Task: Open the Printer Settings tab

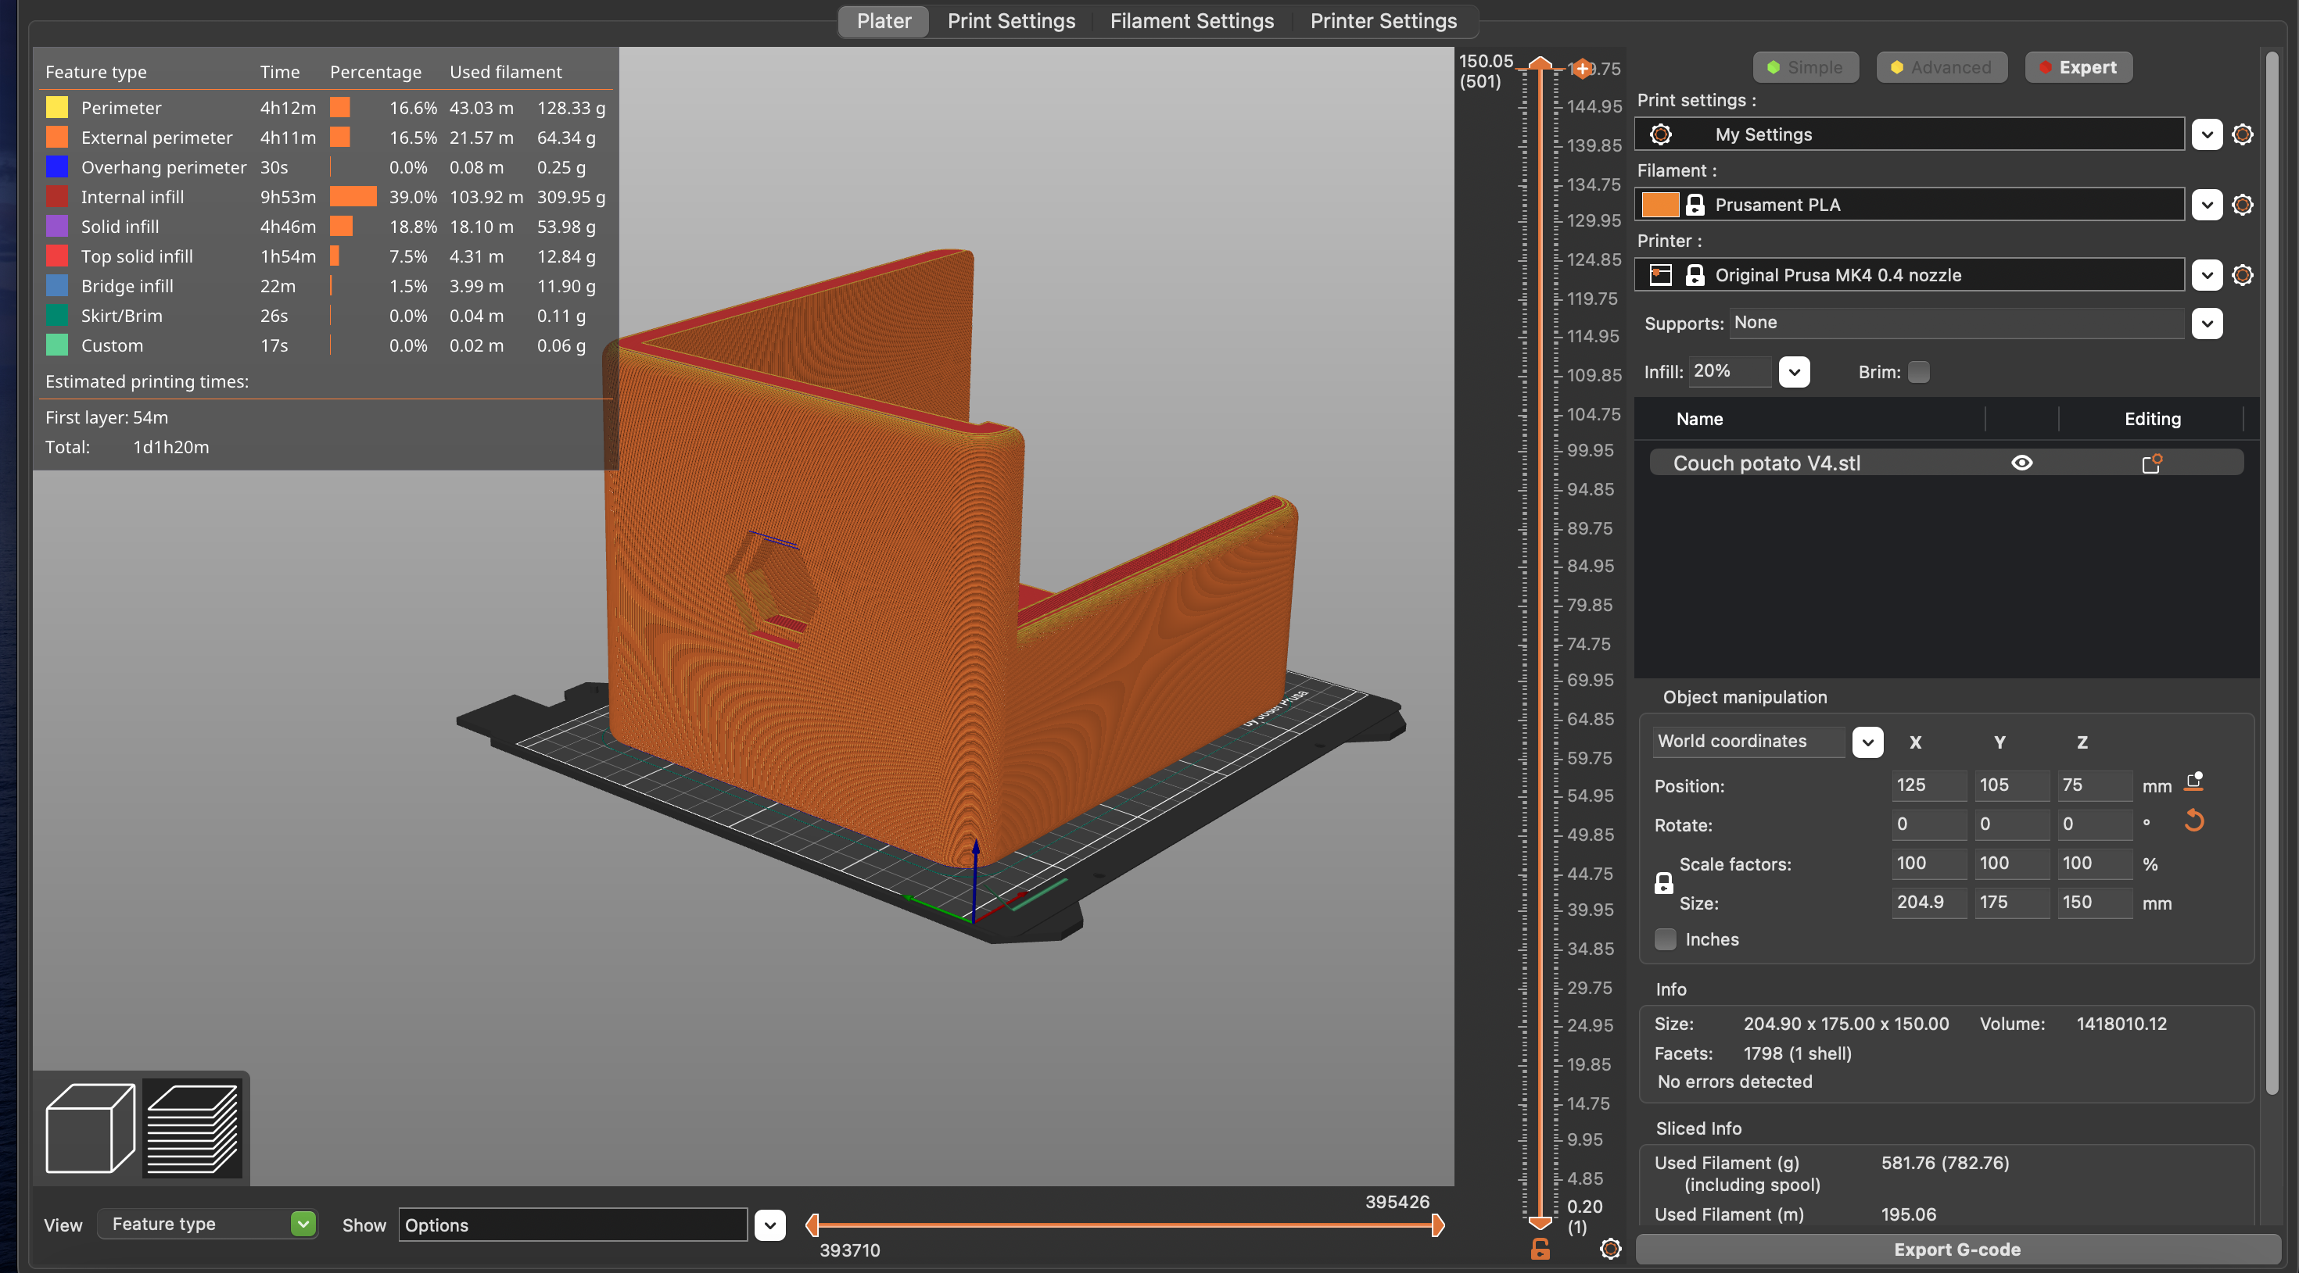Action: 1383,20
